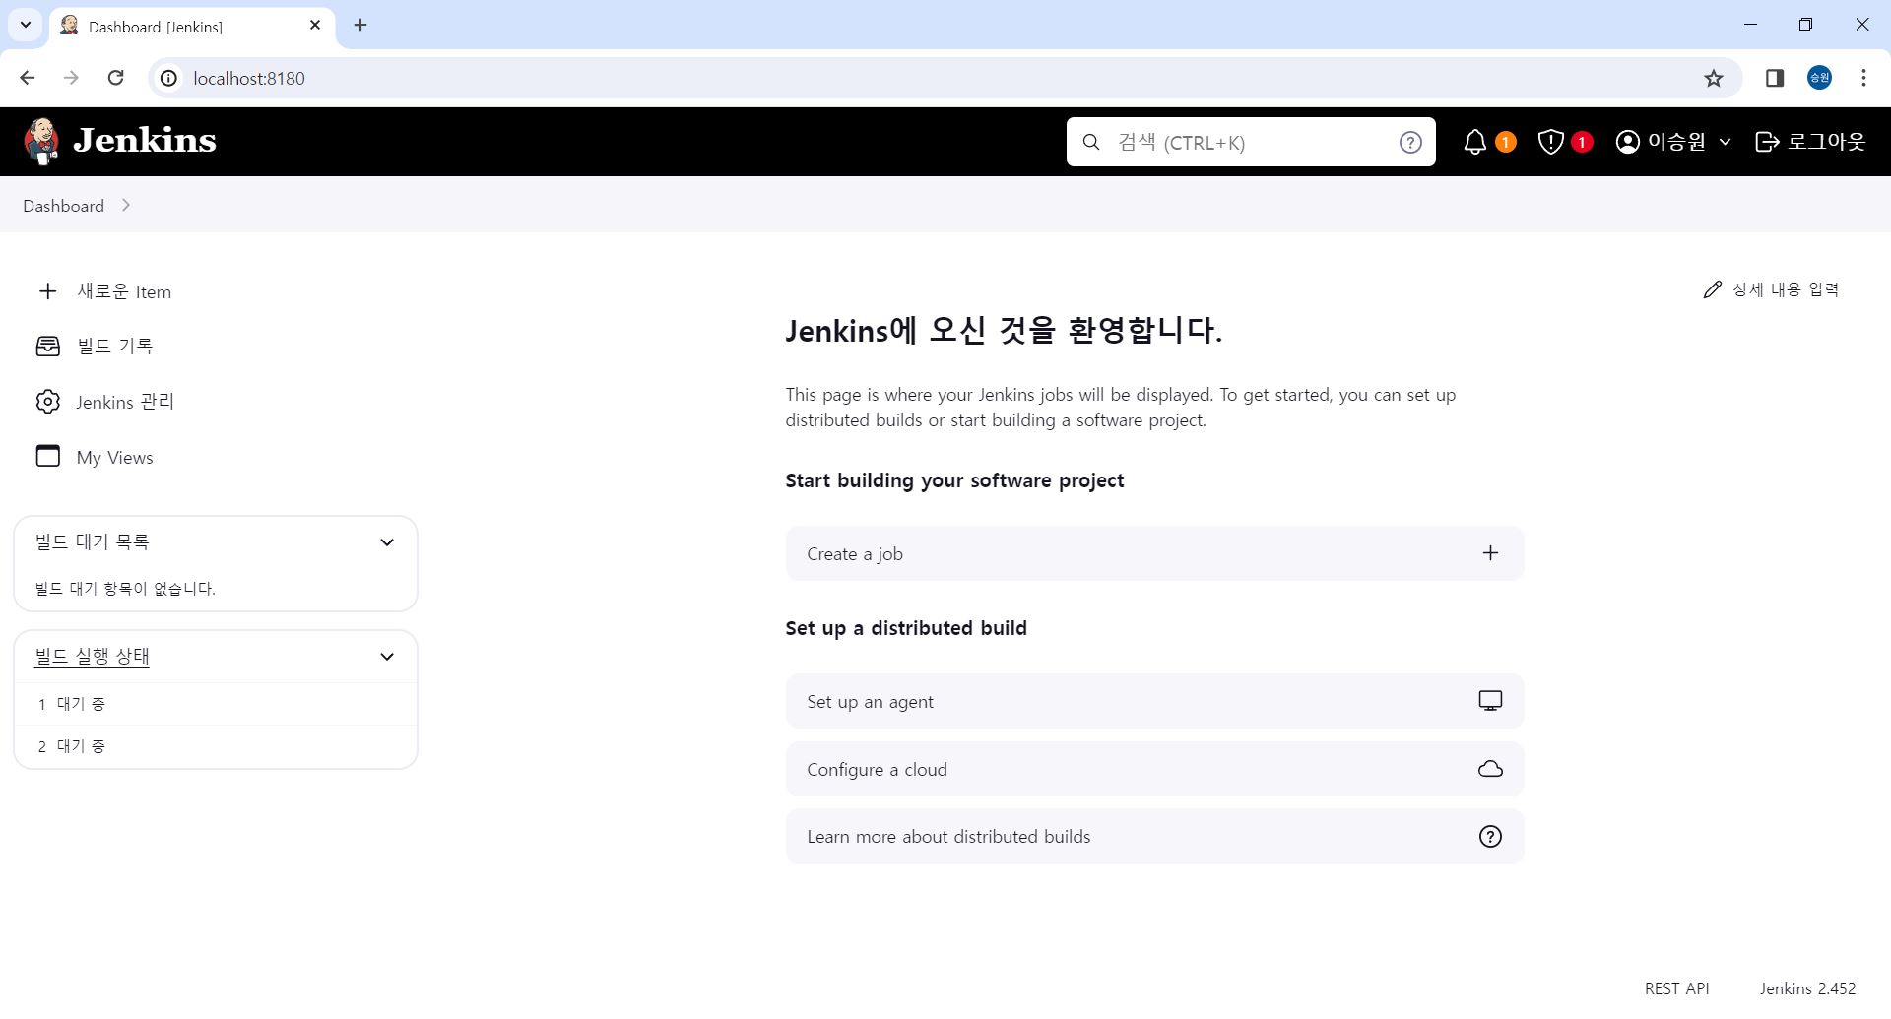Image resolution: width=1891 pixels, height=1019 pixels.
Task: Click the 빌드 대기 목록 heading
Action: pos(92,541)
